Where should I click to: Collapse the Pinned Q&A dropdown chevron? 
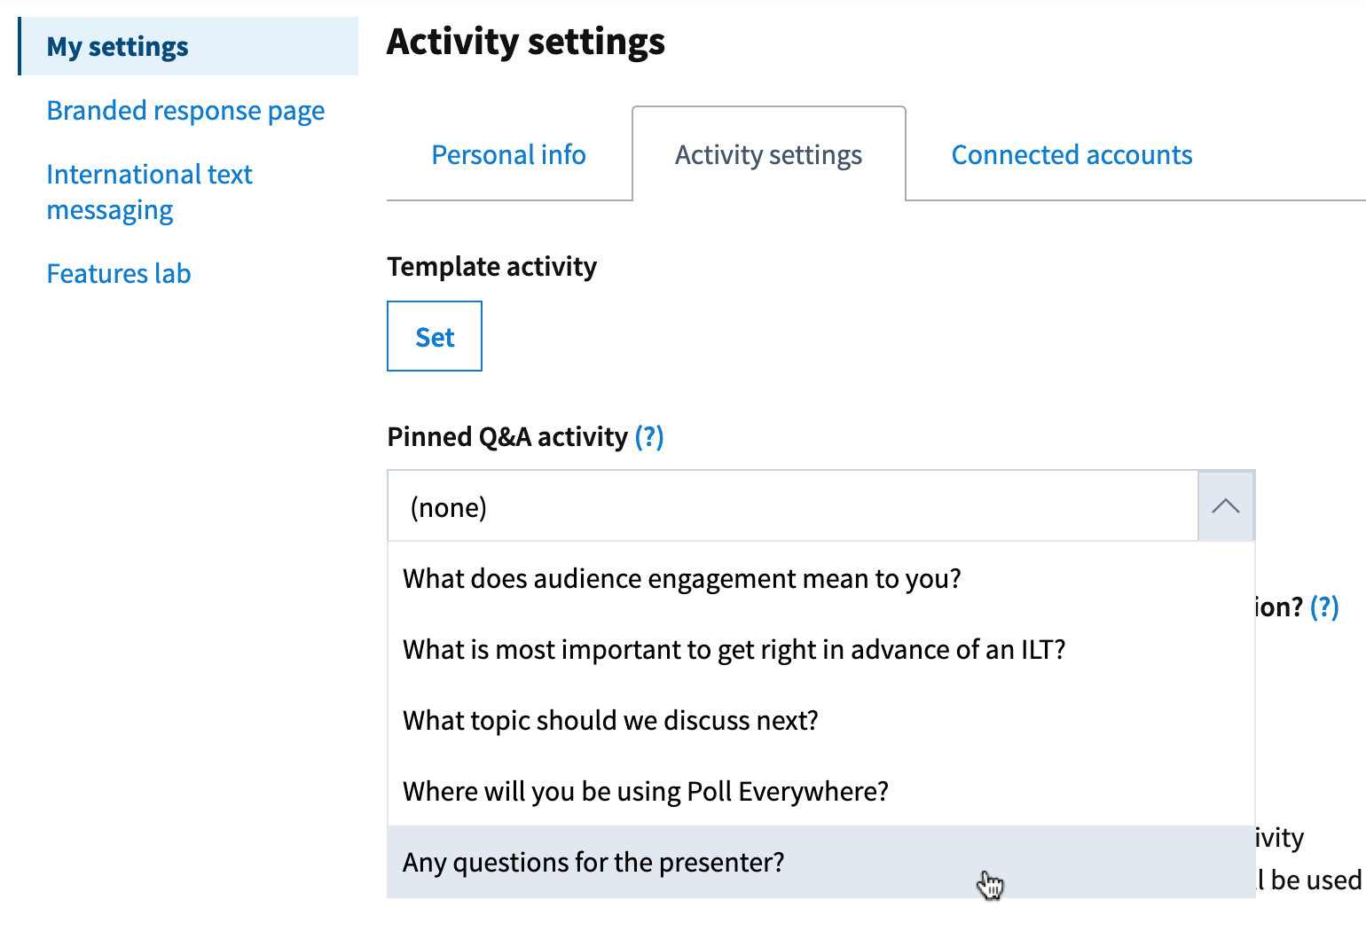1226,505
